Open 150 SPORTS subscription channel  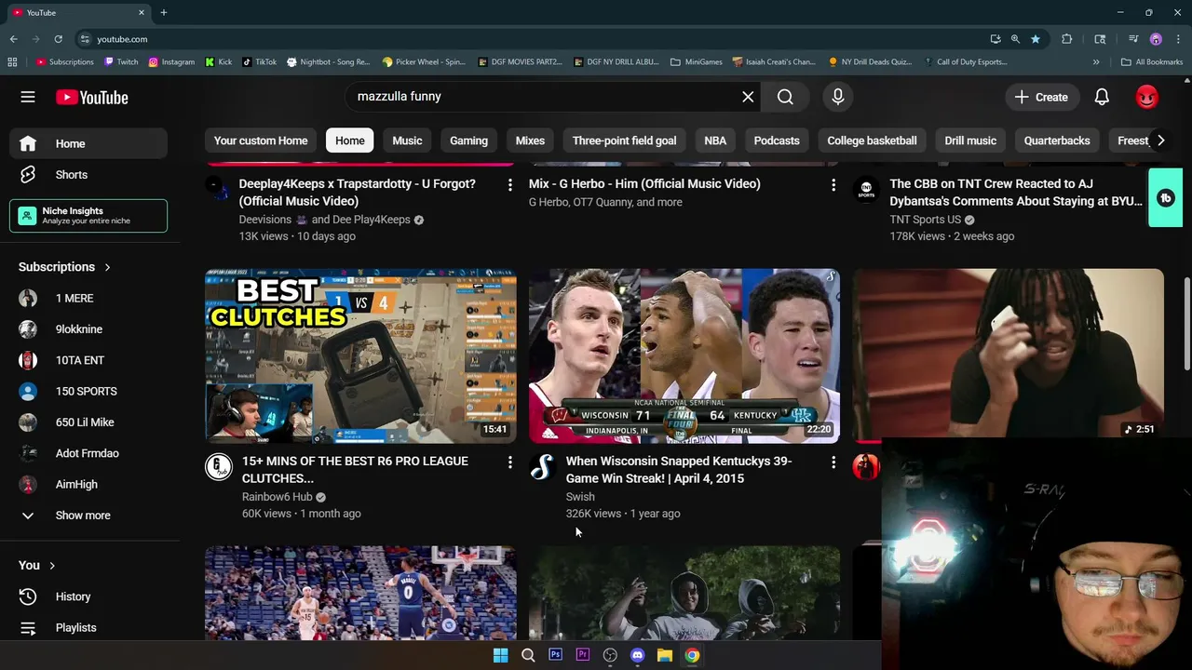point(88,392)
